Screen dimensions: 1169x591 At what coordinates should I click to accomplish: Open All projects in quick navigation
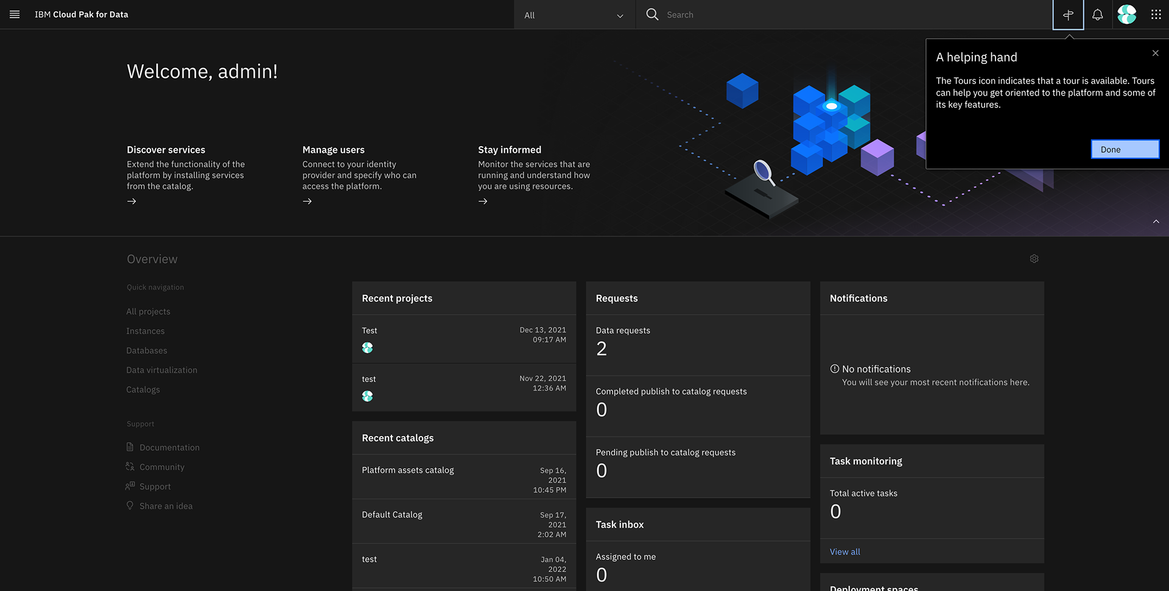[148, 312]
